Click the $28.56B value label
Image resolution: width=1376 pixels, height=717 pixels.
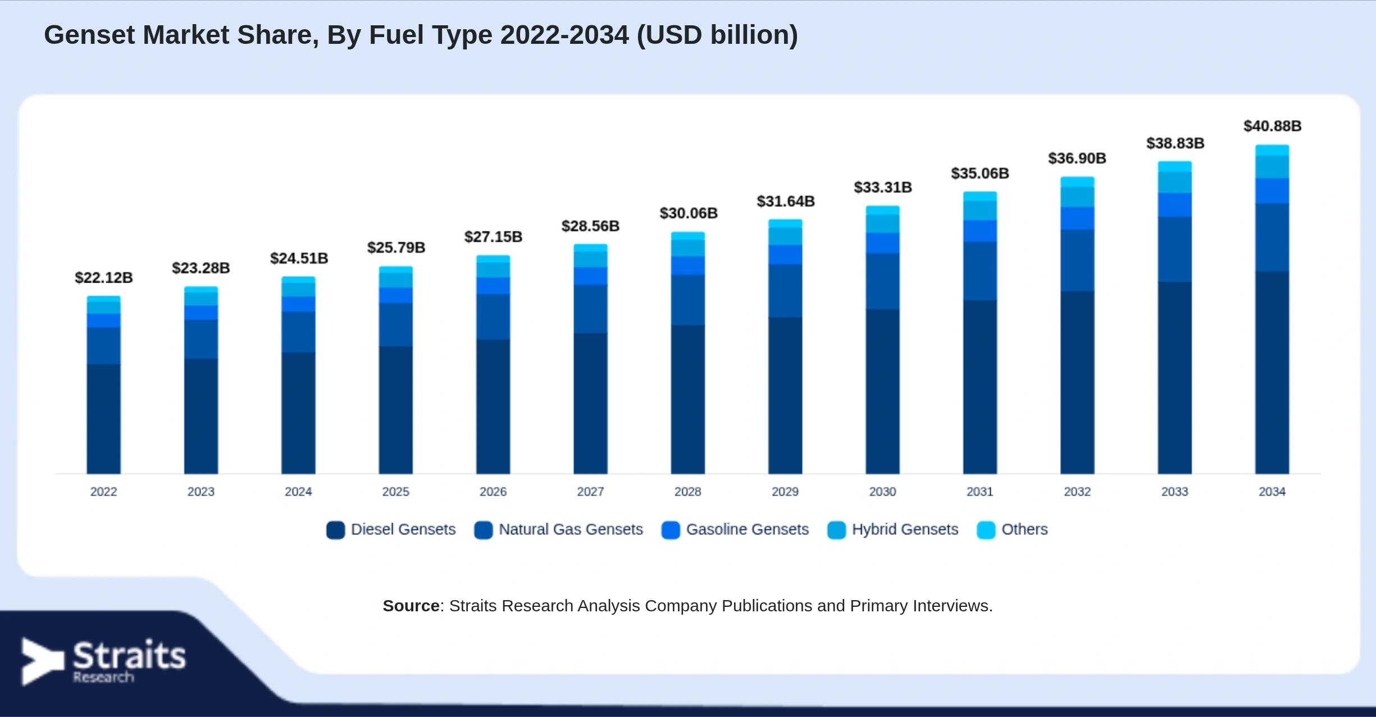coord(591,226)
